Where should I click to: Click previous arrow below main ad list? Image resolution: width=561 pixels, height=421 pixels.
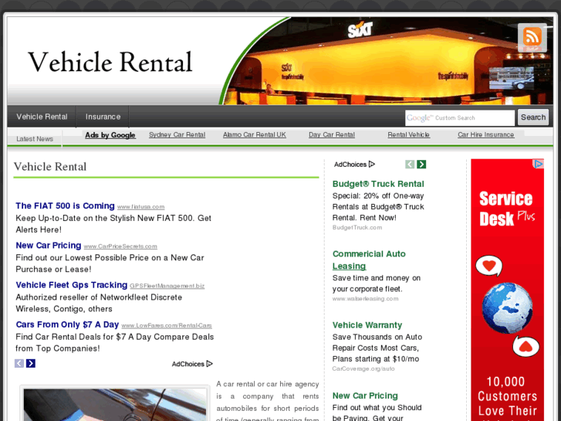(19, 363)
